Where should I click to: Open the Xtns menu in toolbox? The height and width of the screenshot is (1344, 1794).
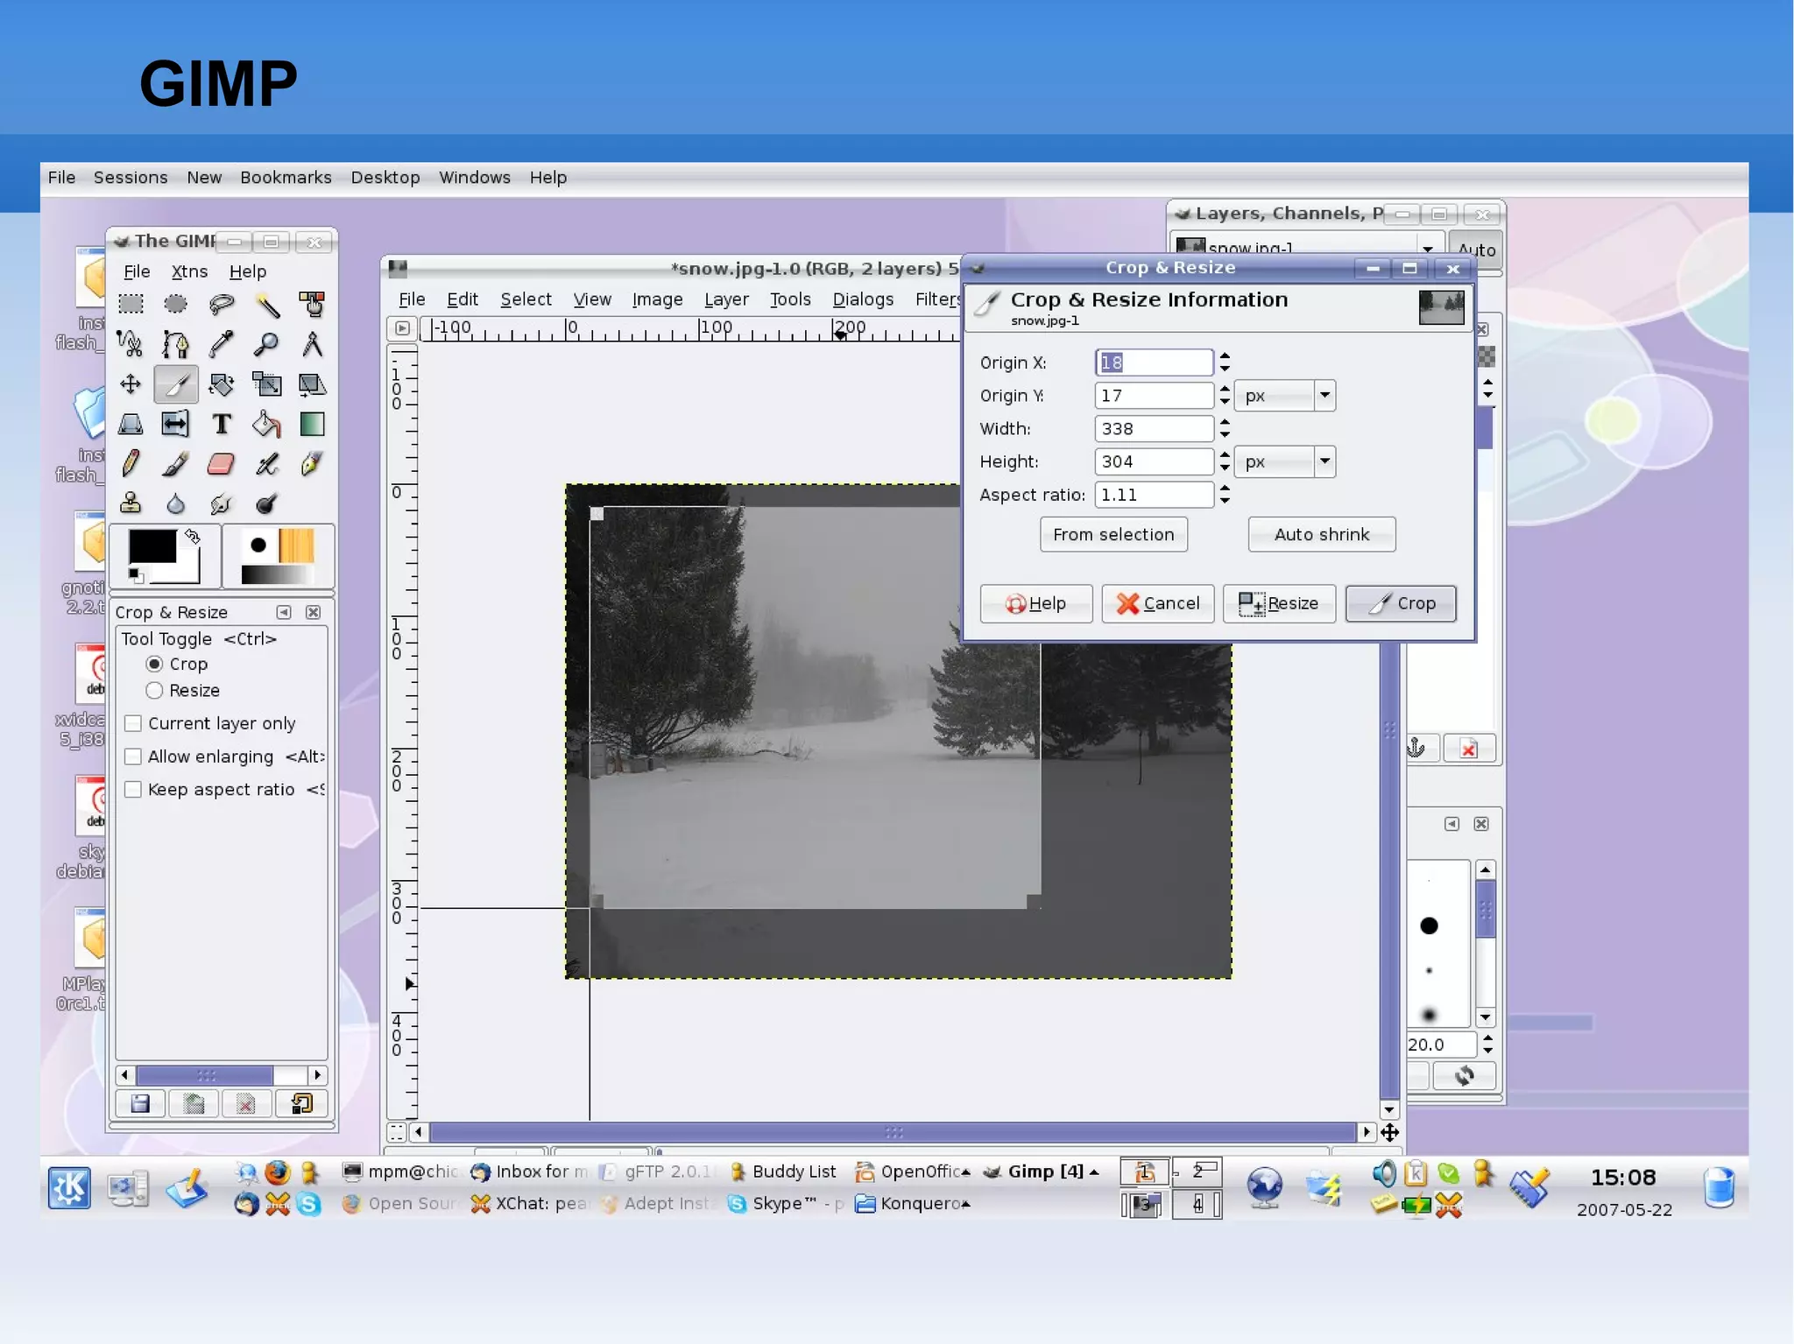[189, 271]
